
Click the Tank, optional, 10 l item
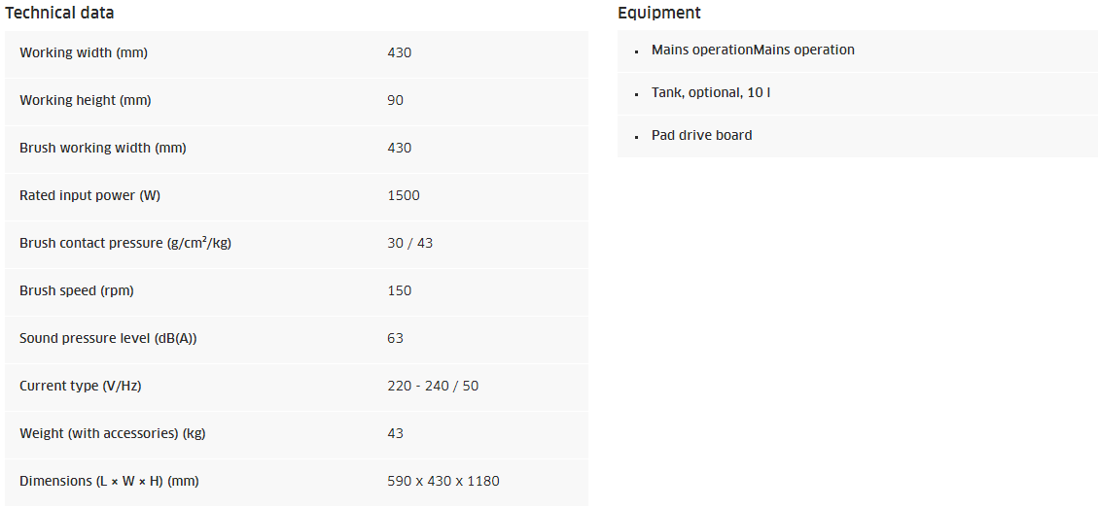click(x=711, y=92)
